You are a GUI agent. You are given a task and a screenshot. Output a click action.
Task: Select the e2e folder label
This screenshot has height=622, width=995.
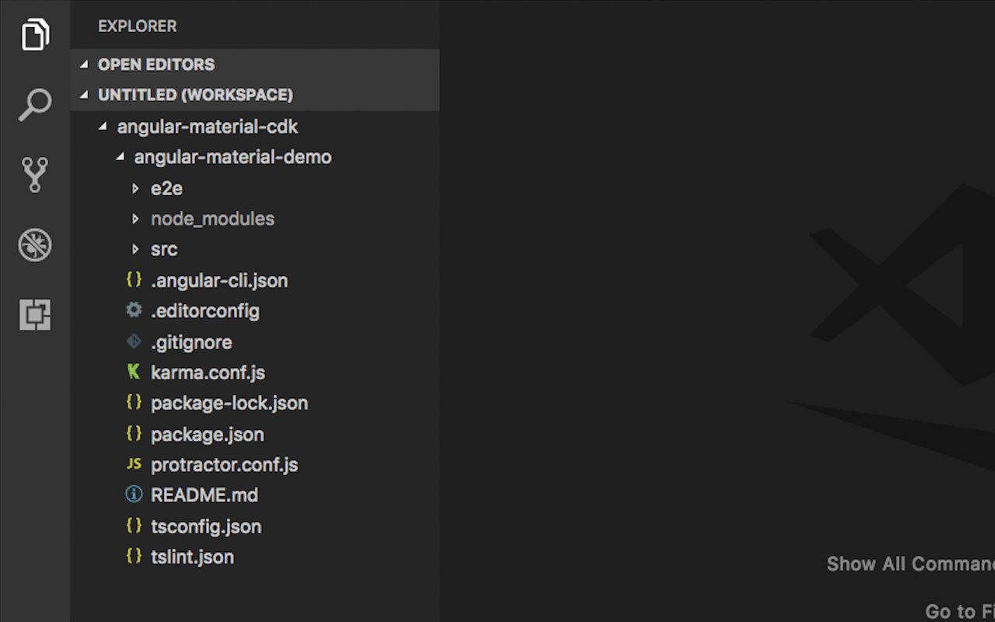[166, 188]
